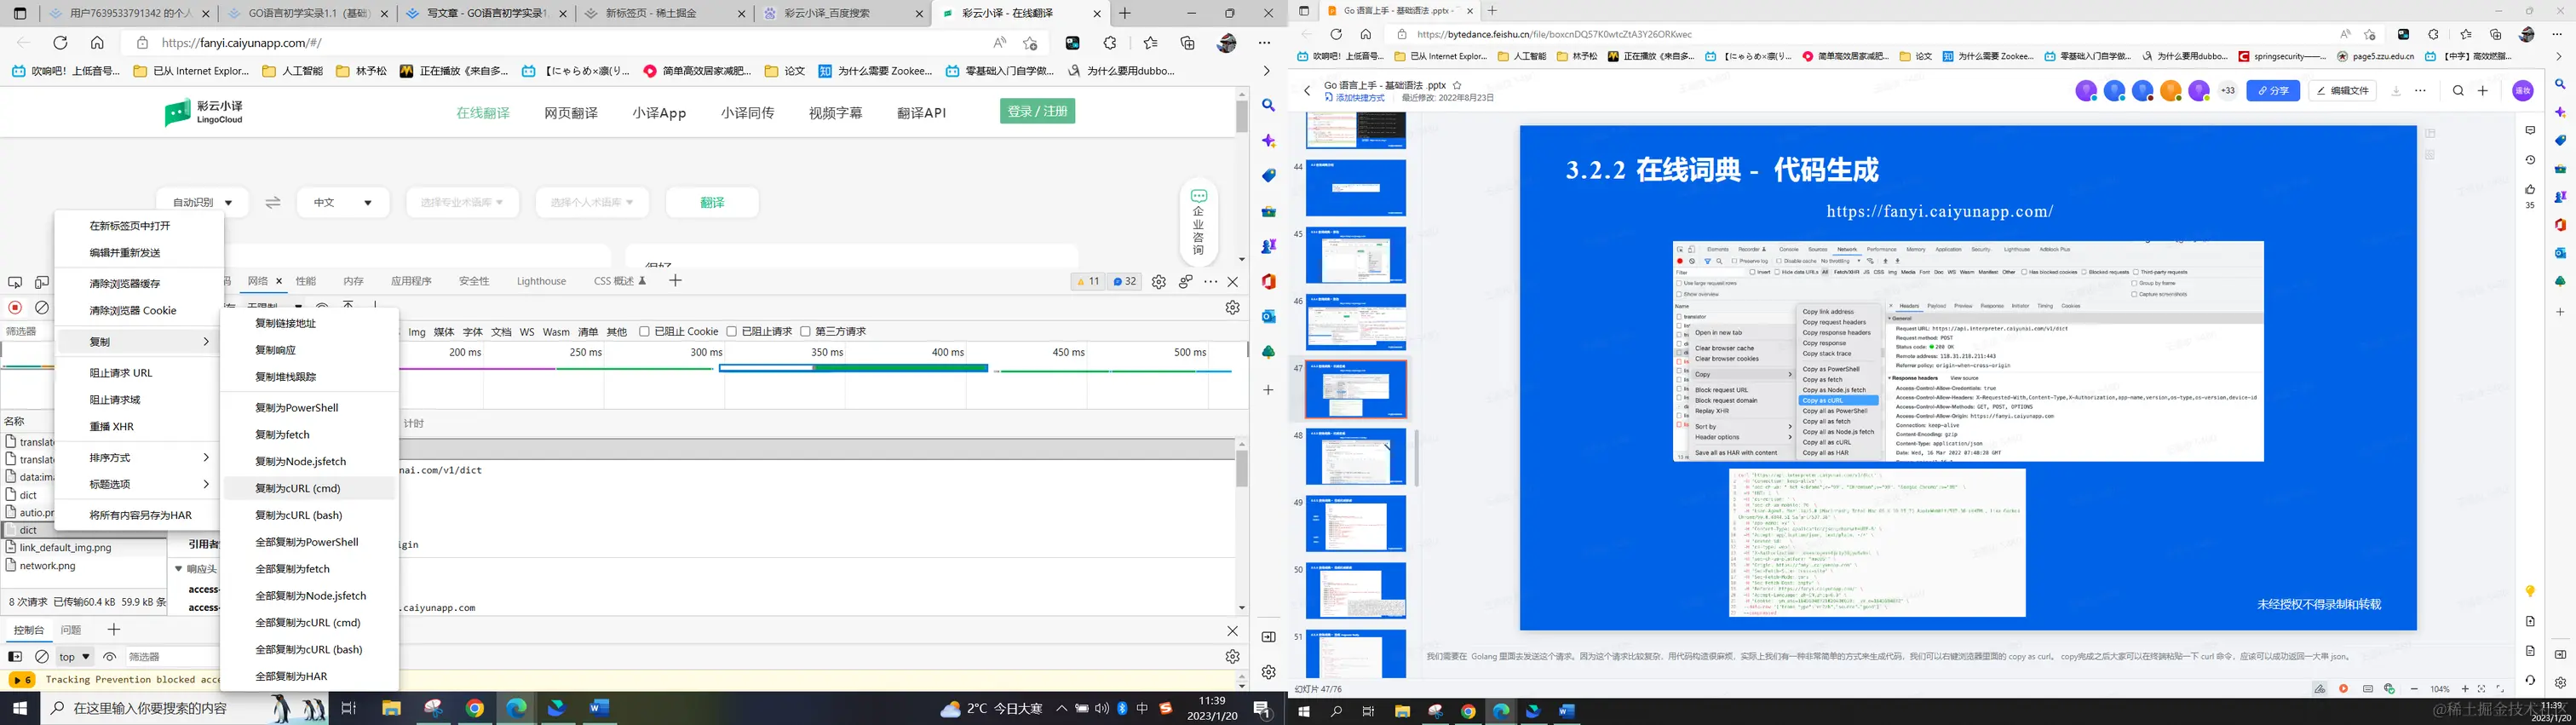
Task: Check the 已阻止请求 checkbox
Action: pos(732,332)
